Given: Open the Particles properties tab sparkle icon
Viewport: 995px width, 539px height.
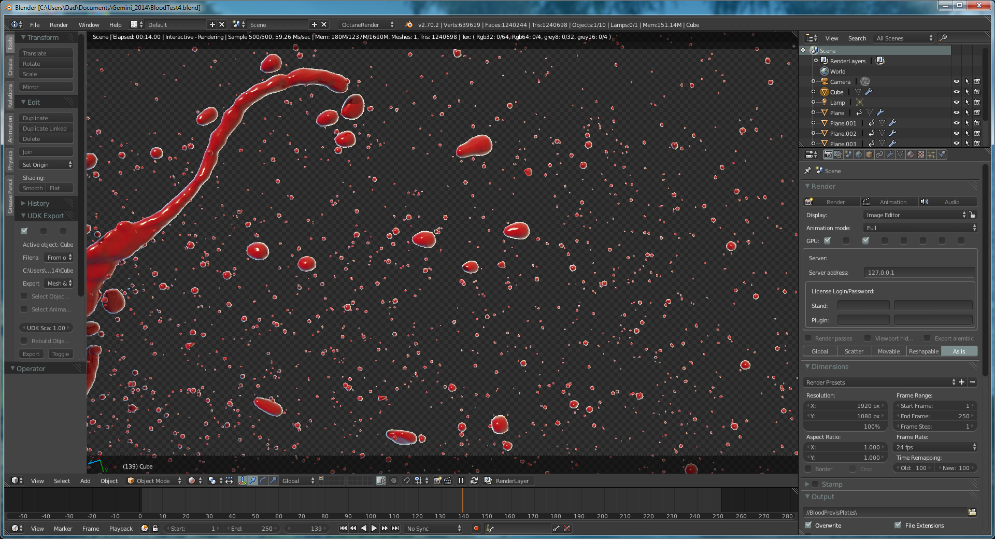Looking at the screenshot, I should click(931, 154).
